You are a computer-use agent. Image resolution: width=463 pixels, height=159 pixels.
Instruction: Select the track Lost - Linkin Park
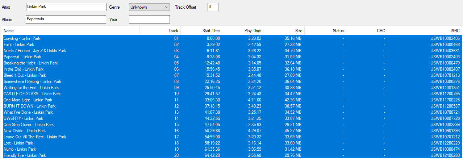(x=231, y=143)
